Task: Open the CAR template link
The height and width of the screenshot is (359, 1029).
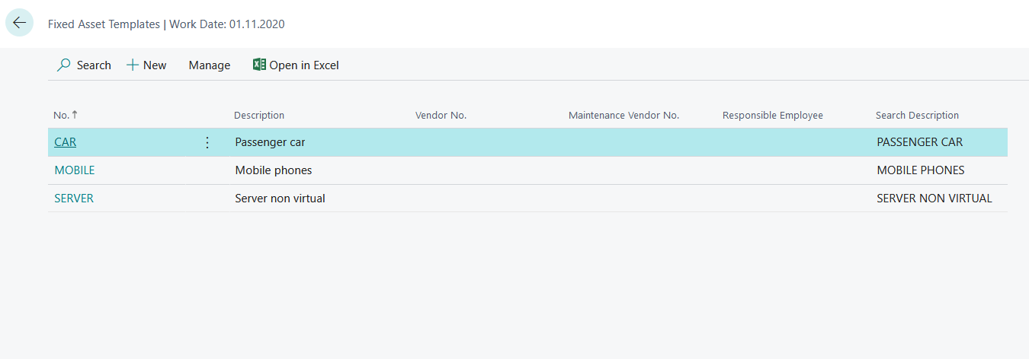Action: [66, 142]
